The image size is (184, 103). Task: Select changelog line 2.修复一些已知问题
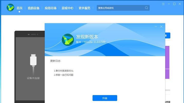(x=63, y=75)
